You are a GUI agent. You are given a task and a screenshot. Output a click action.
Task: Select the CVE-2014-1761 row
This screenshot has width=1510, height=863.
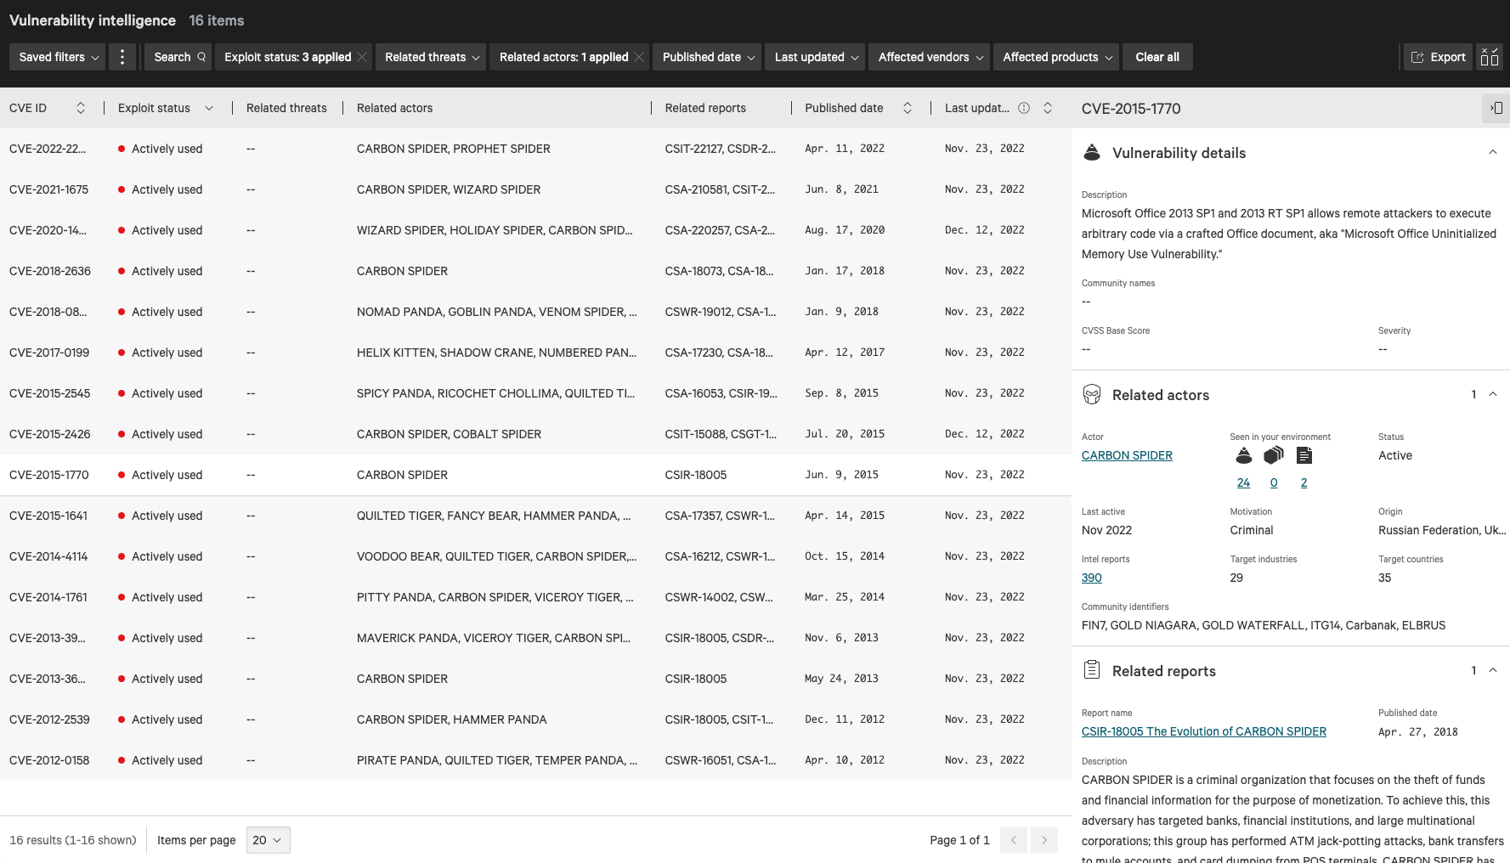(x=535, y=597)
